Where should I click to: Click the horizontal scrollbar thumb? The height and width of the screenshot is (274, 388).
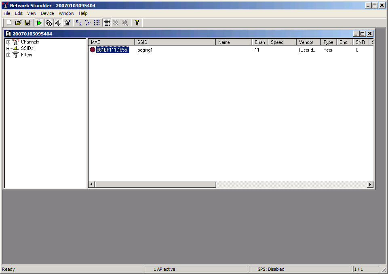click(155, 184)
